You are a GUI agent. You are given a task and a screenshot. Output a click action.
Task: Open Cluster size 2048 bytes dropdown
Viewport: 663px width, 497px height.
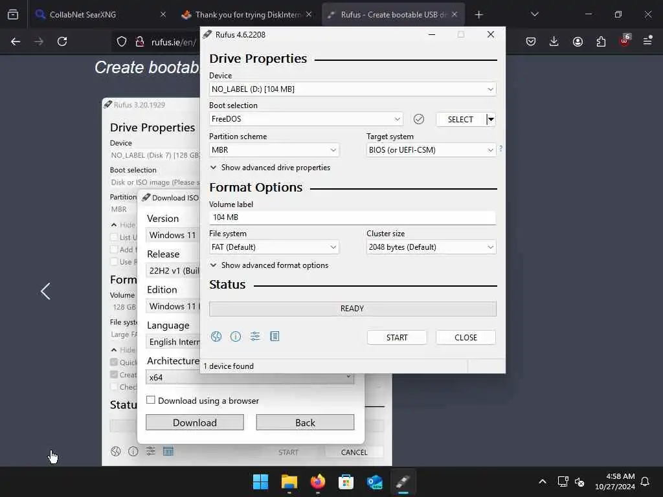point(431,247)
